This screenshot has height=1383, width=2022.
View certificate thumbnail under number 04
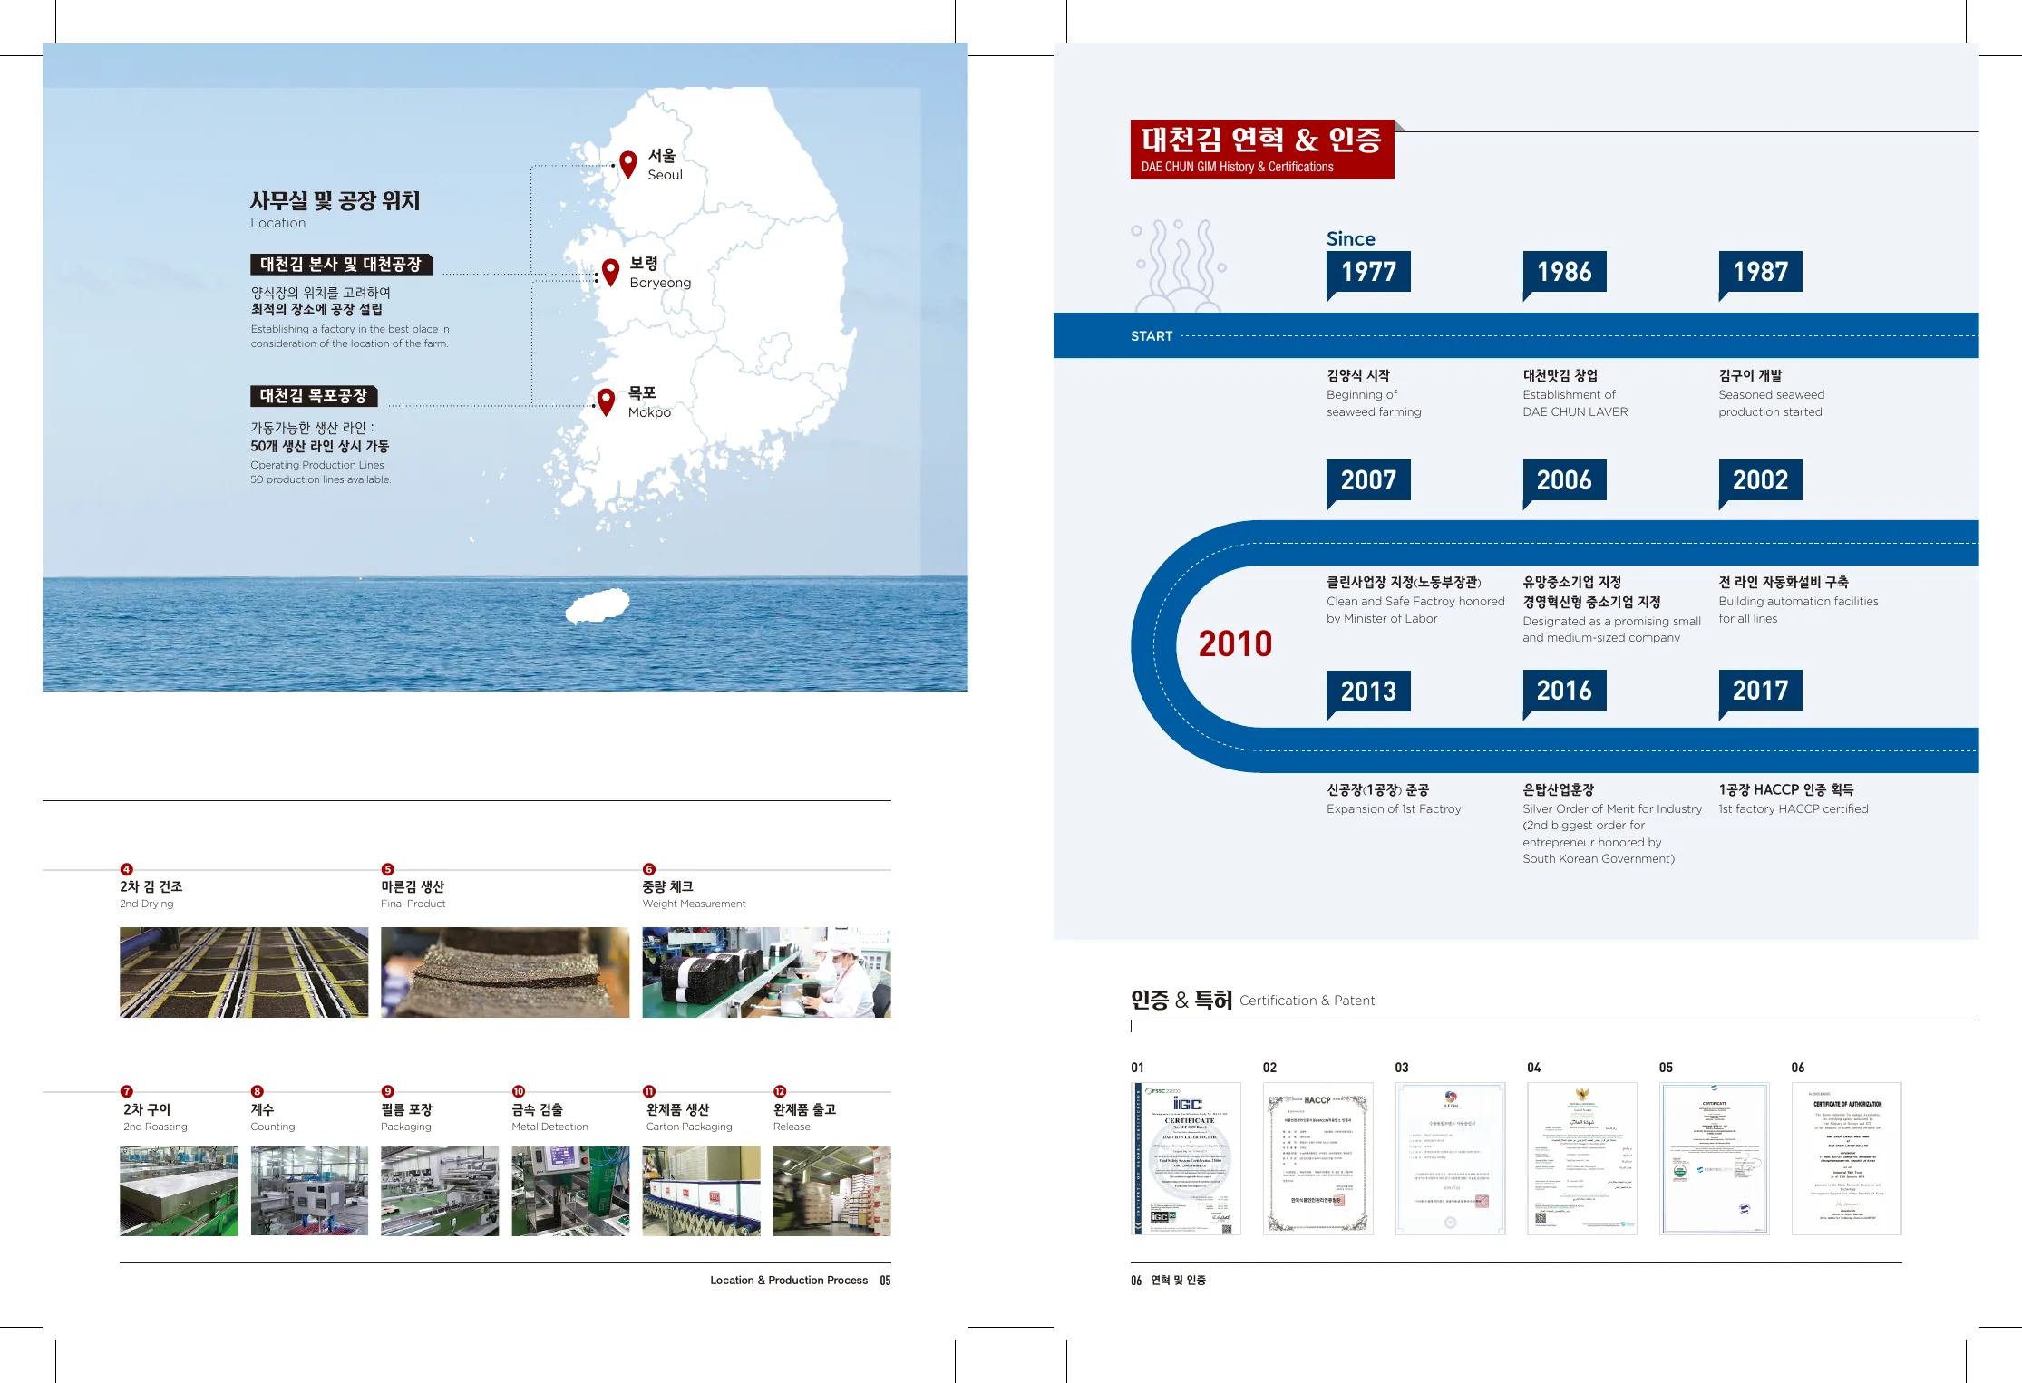point(1582,1158)
